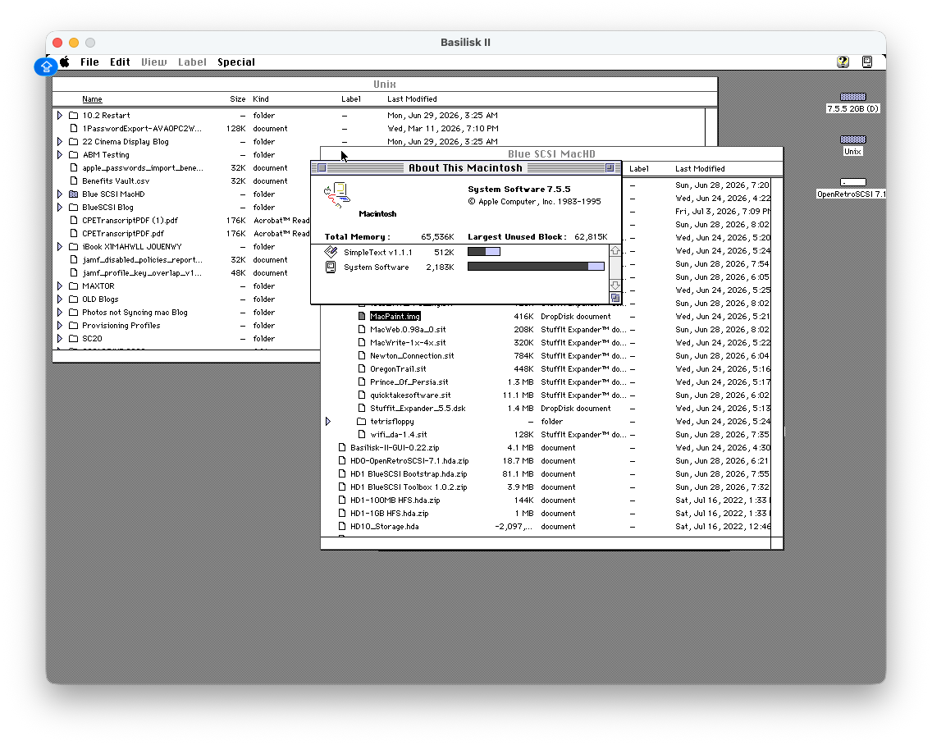Open the File menu
932x745 pixels.
[x=89, y=62]
